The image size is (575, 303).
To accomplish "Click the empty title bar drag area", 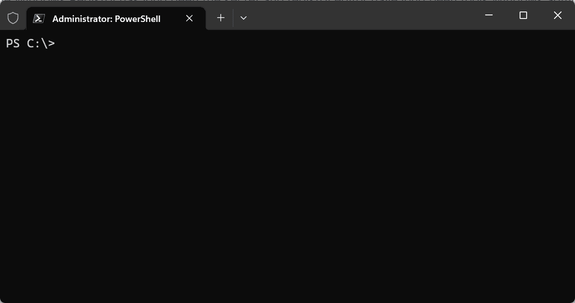I will tap(359, 16).
